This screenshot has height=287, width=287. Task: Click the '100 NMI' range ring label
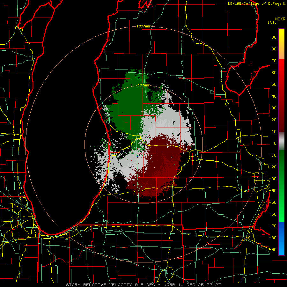click(143, 26)
